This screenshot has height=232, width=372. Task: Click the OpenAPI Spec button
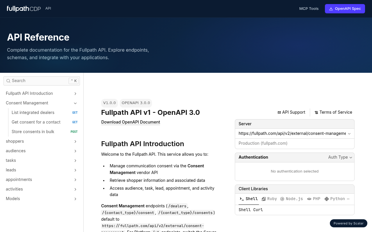pyautogui.click(x=345, y=9)
